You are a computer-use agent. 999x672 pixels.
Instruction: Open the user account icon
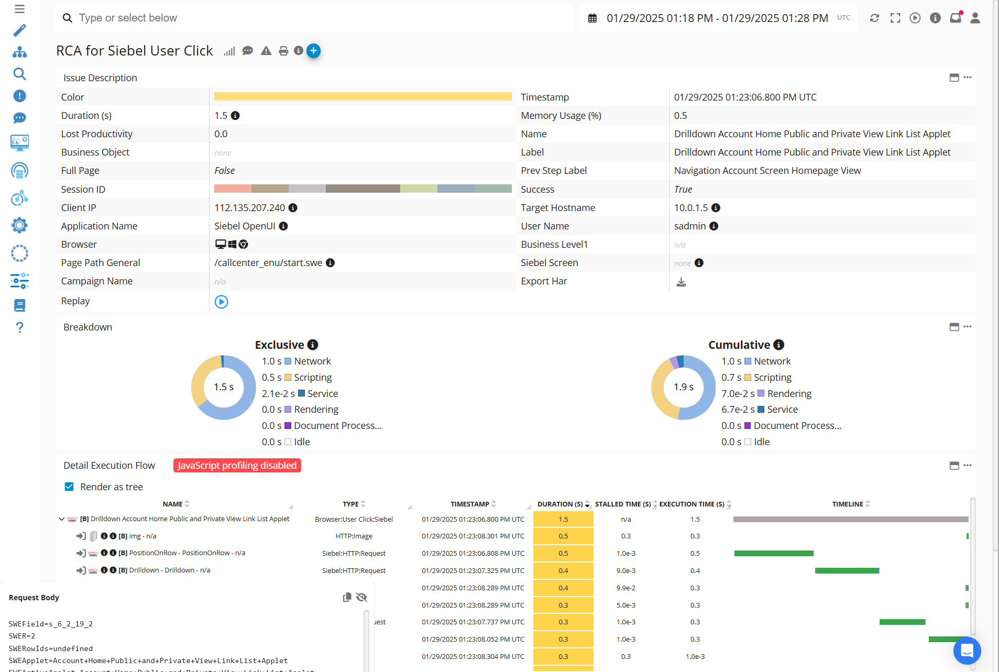(975, 18)
